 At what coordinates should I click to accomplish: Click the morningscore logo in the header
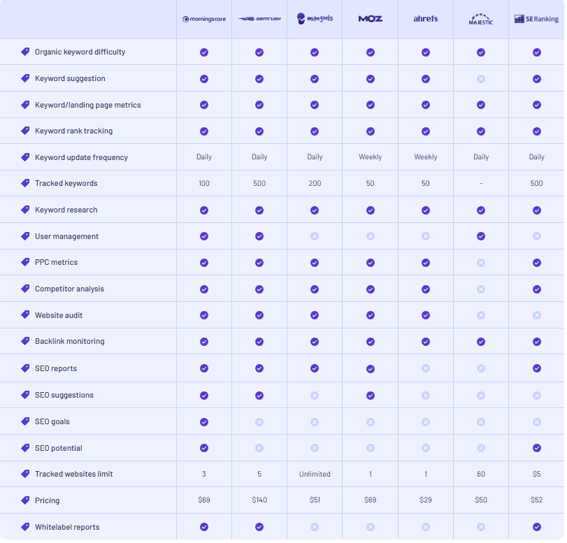(x=203, y=19)
